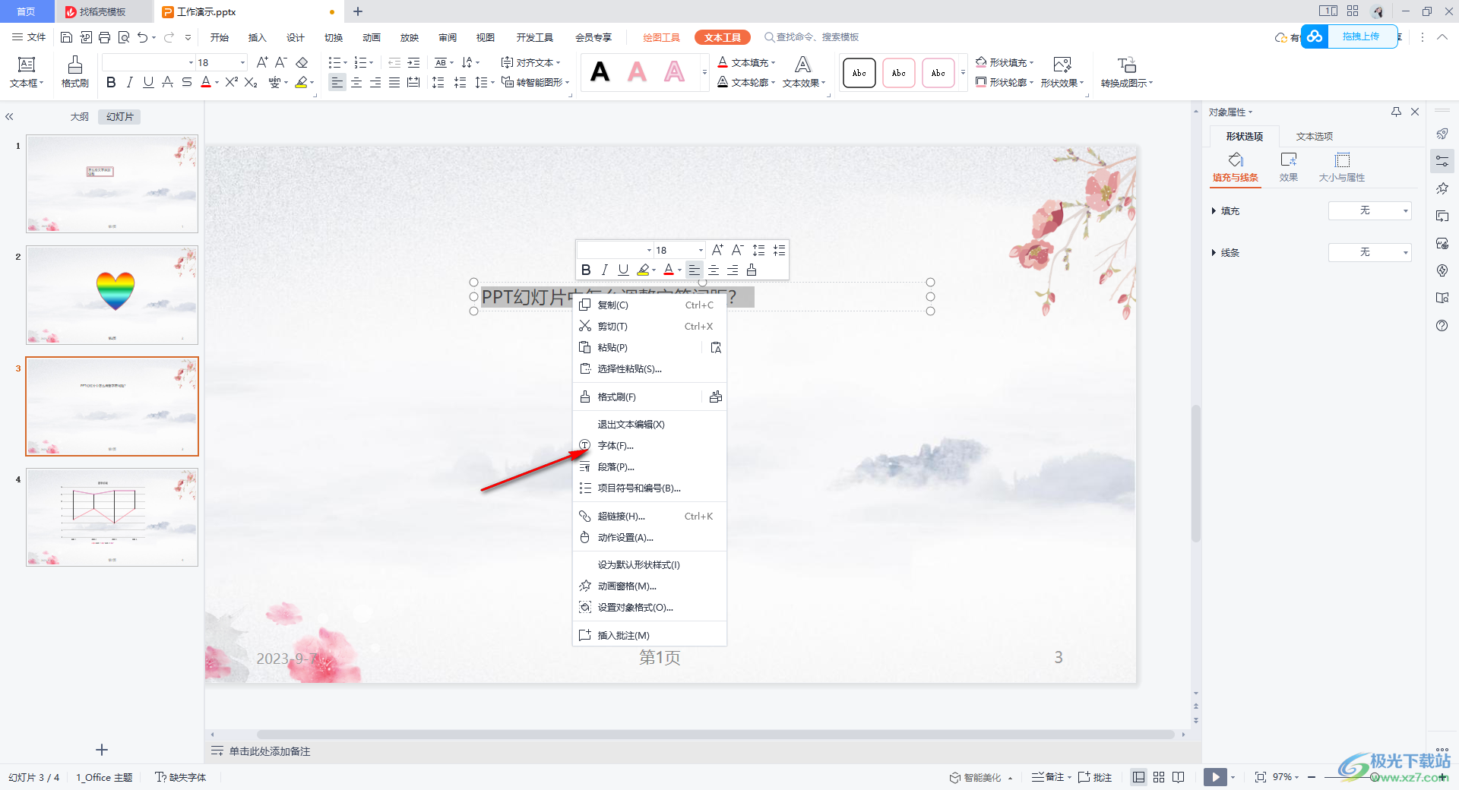This screenshot has width=1459, height=790.
Task: Open the 插入 ribbon tab
Action: (258, 37)
